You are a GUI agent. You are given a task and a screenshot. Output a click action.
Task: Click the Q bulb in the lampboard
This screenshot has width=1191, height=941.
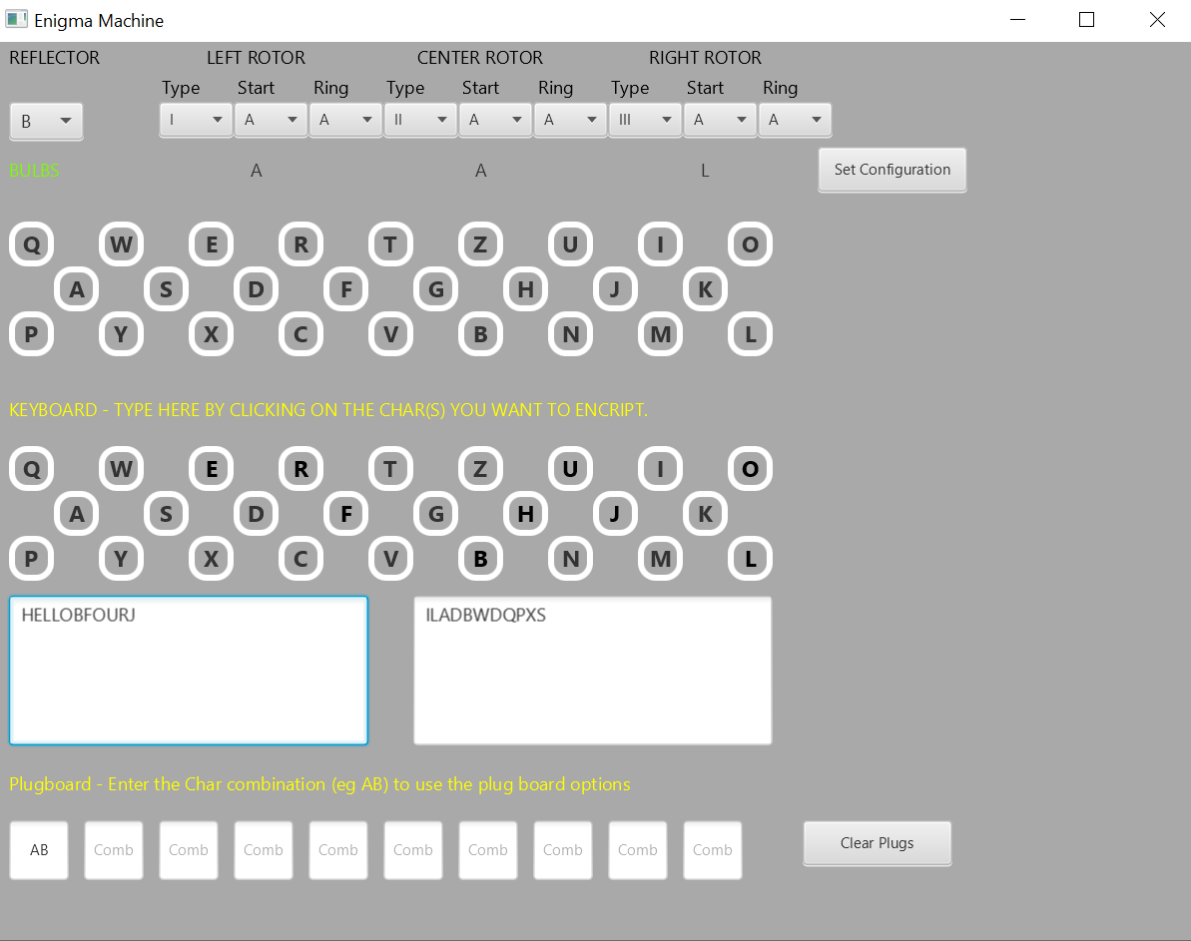point(31,243)
